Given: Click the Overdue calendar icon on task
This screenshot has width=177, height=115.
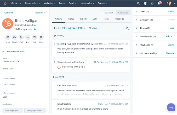Looking at the screenshot, I should point(95,62).
